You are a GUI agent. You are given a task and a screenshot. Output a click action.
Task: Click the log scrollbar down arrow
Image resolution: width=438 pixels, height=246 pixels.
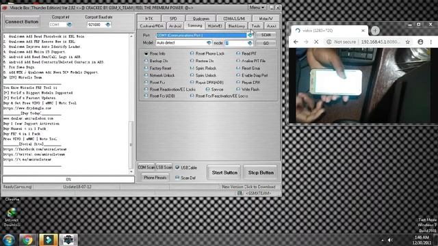coord(131,172)
